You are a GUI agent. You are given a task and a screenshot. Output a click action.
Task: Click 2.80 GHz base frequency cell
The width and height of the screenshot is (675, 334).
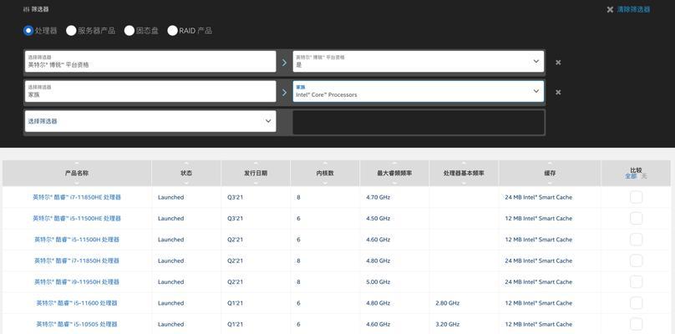click(x=447, y=303)
